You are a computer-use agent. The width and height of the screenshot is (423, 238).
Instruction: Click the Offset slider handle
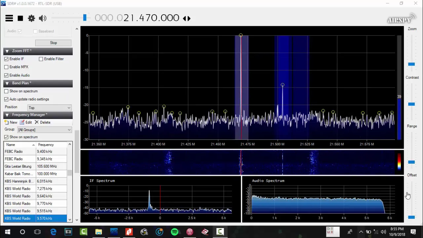click(411, 217)
